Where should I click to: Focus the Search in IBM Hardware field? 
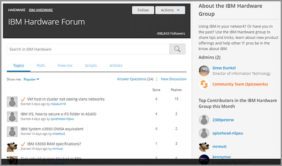[88, 49]
